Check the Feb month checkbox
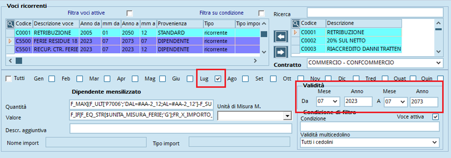The height and width of the screenshot is (158, 451). tap(79, 79)
